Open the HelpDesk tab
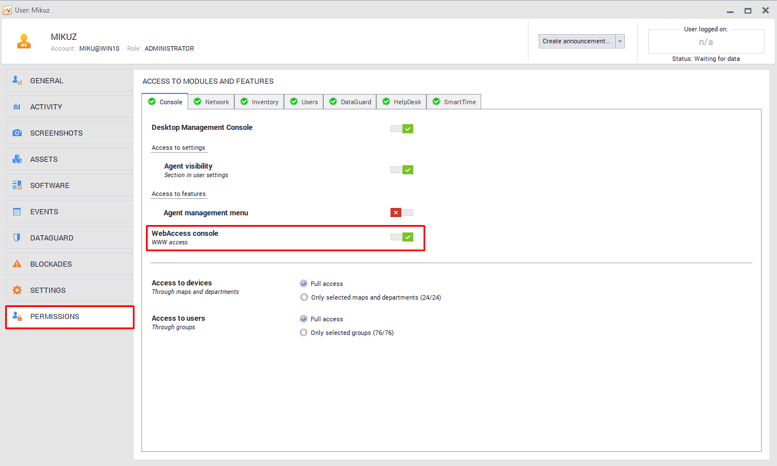 click(401, 102)
